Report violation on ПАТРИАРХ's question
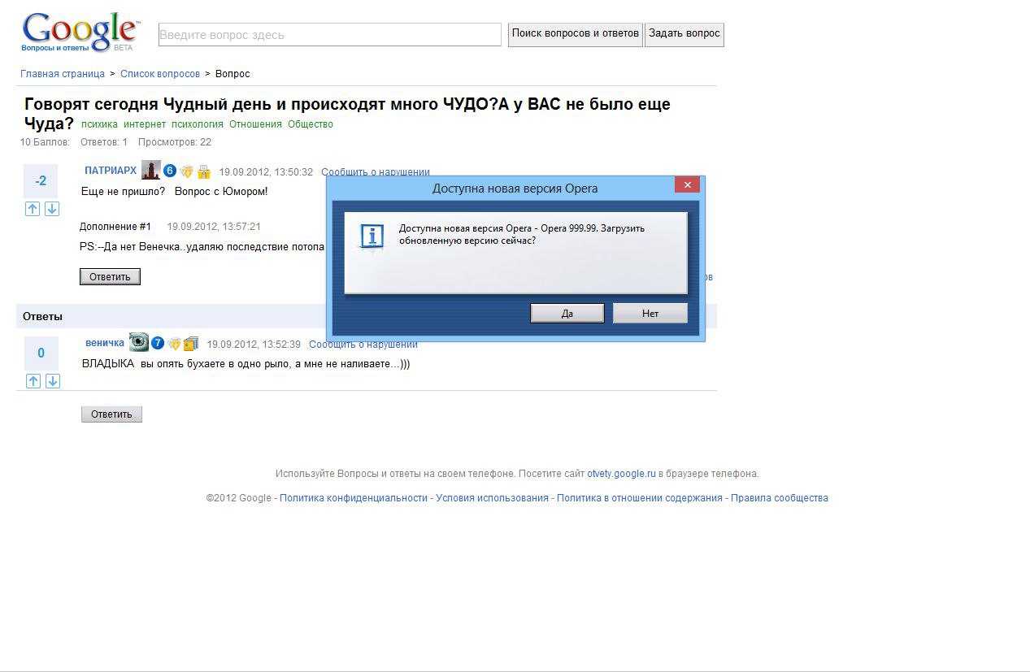Image resolution: width=1030 pixels, height=672 pixels. tap(376, 172)
